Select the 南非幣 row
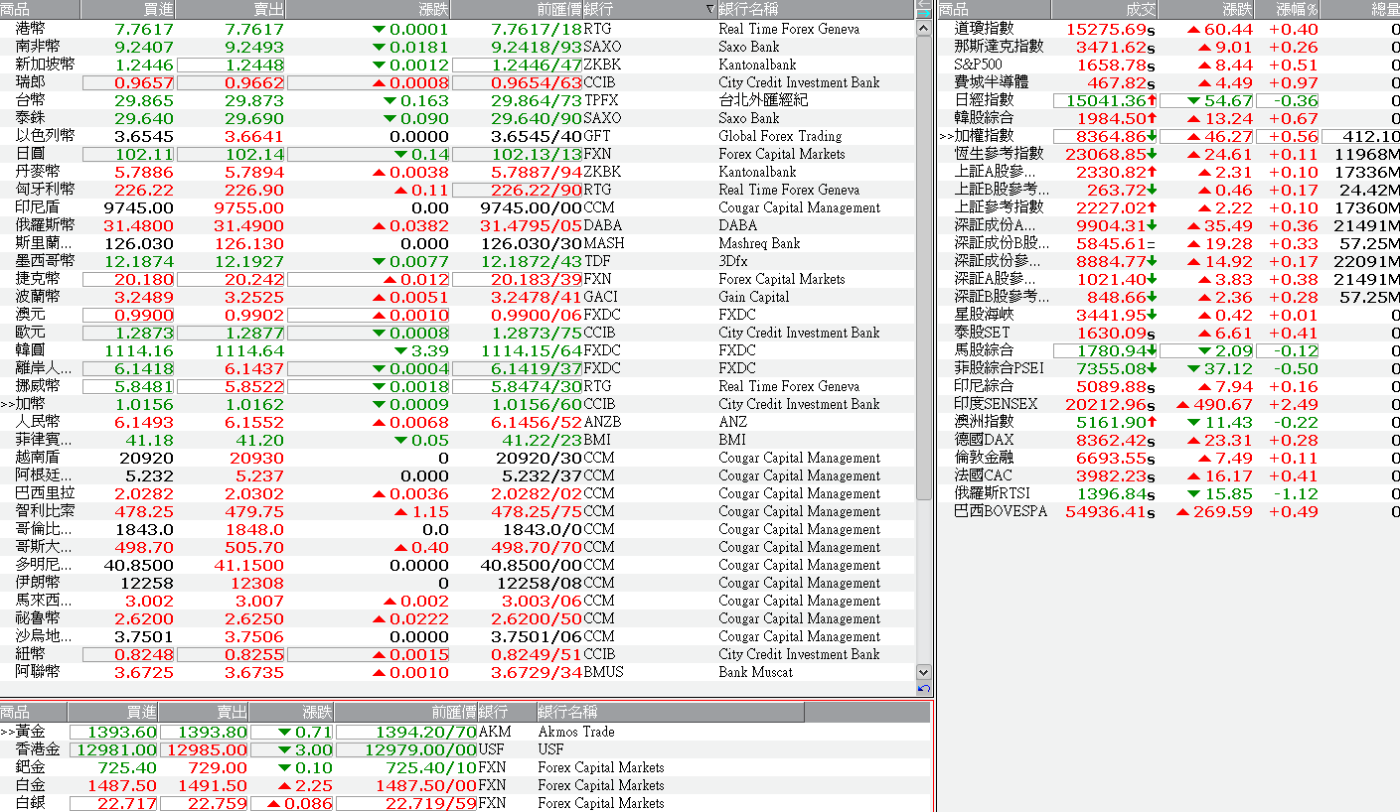1400x812 pixels. (x=457, y=47)
